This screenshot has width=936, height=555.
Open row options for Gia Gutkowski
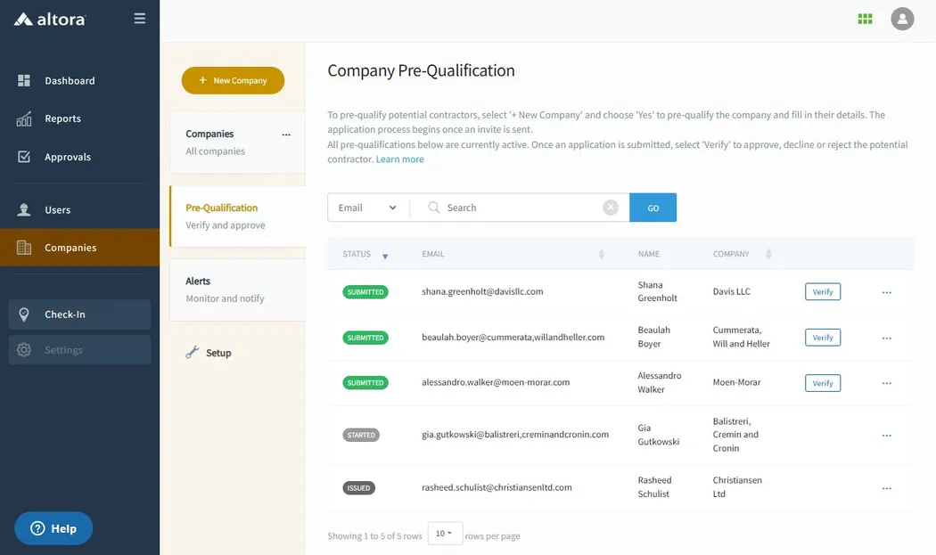[x=886, y=436]
